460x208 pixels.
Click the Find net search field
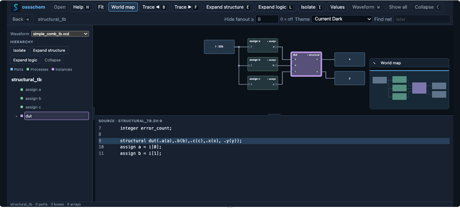pyautogui.click(x=422, y=19)
